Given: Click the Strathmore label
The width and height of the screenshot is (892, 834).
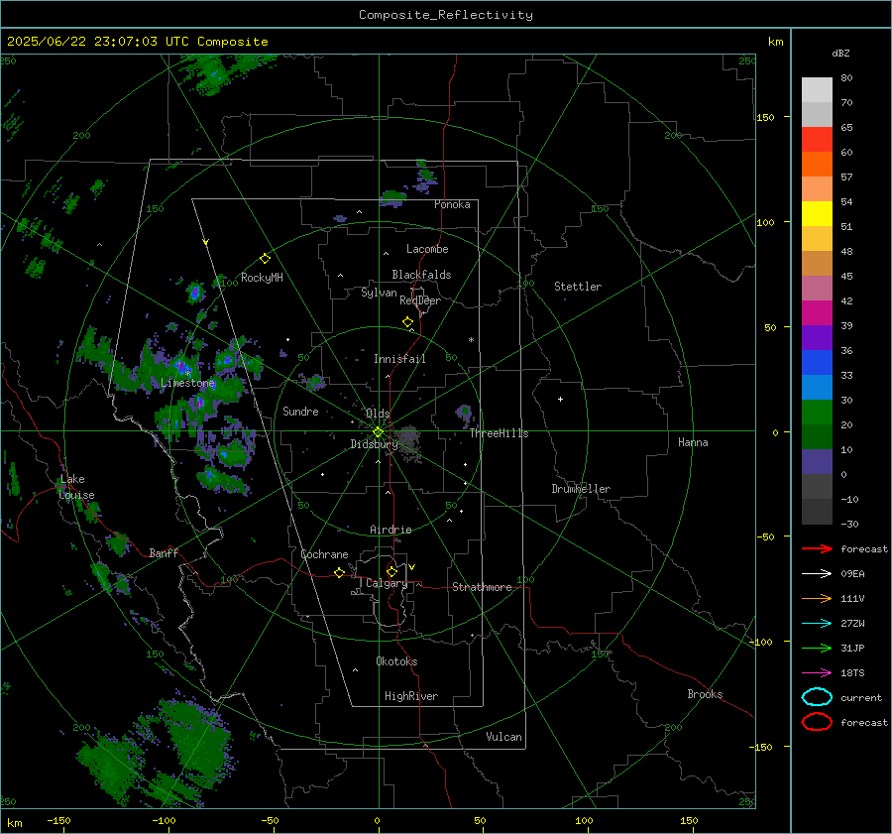Looking at the screenshot, I should [x=483, y=587].
